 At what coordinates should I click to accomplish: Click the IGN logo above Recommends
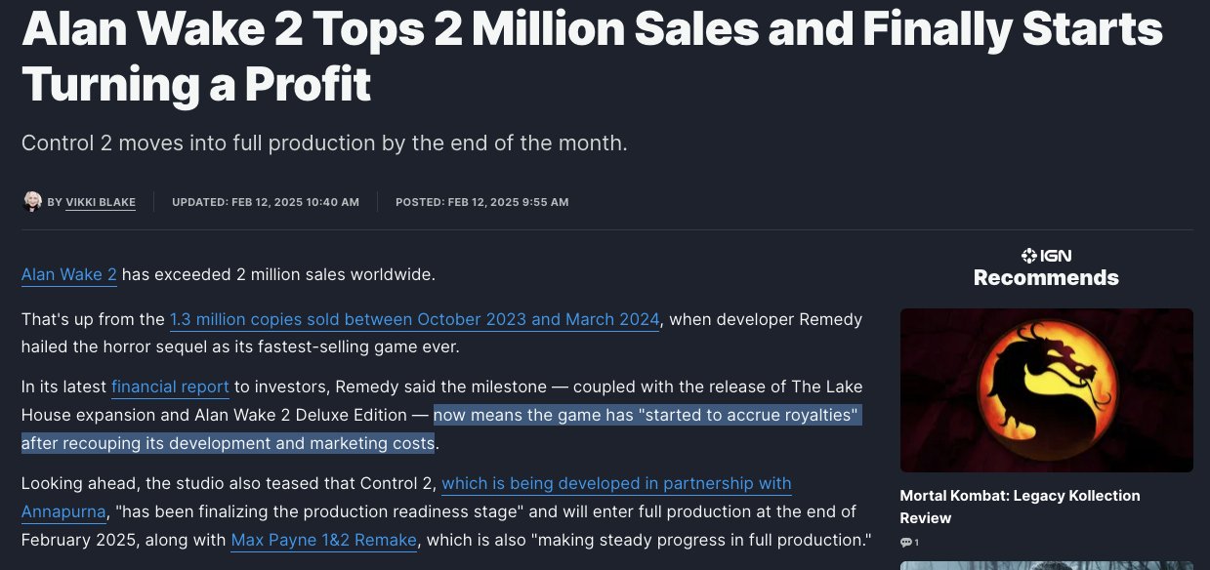1046,256
